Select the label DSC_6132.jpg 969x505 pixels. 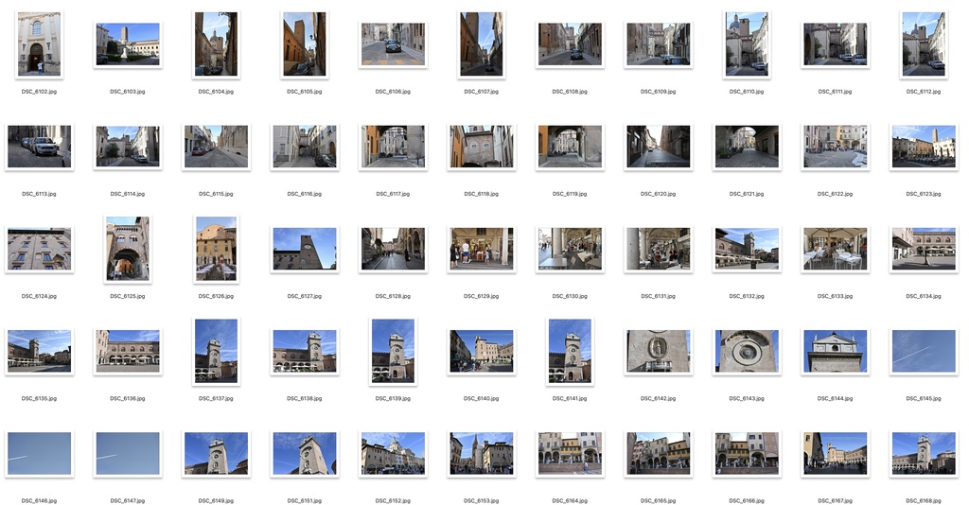pyautogui.click(x=746, y=296)
